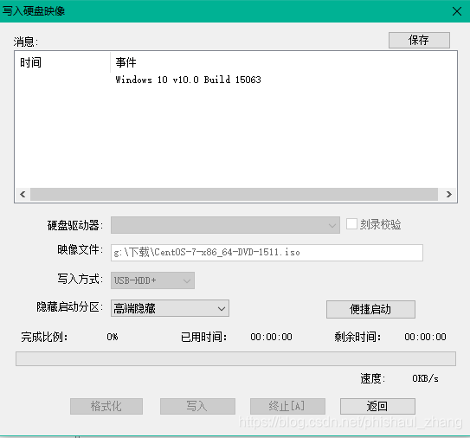The height and width of the screenshot is (438, 470).
Task: Click the 写入 button
Action: [197, 406]
